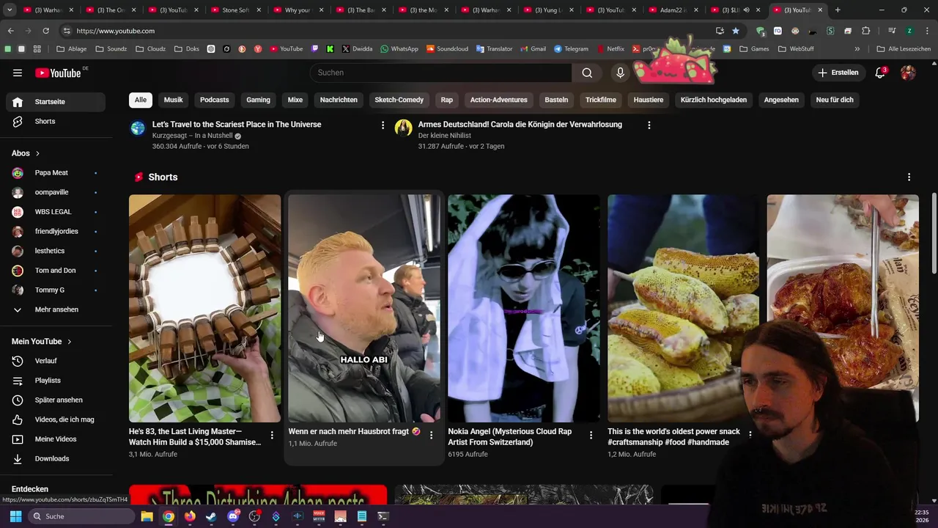
Task: Open the friendlyjordies subscription
Action: [56, 232]
